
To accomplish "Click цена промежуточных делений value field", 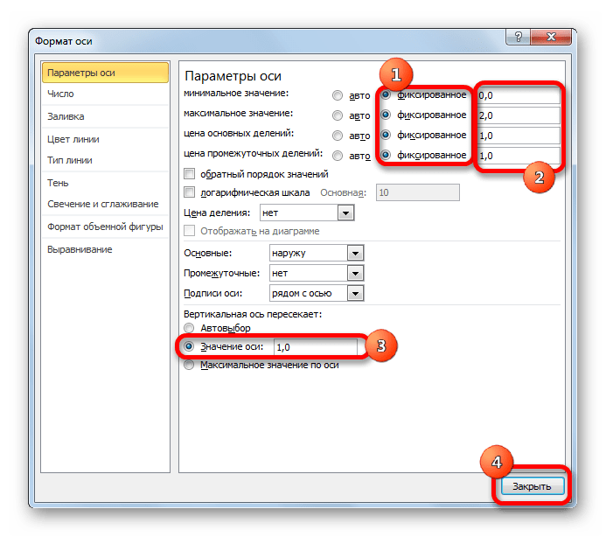I will [519, 156].
